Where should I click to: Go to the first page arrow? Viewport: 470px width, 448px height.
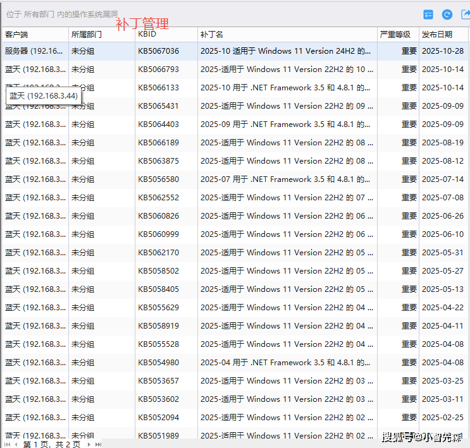pos(6,444)
